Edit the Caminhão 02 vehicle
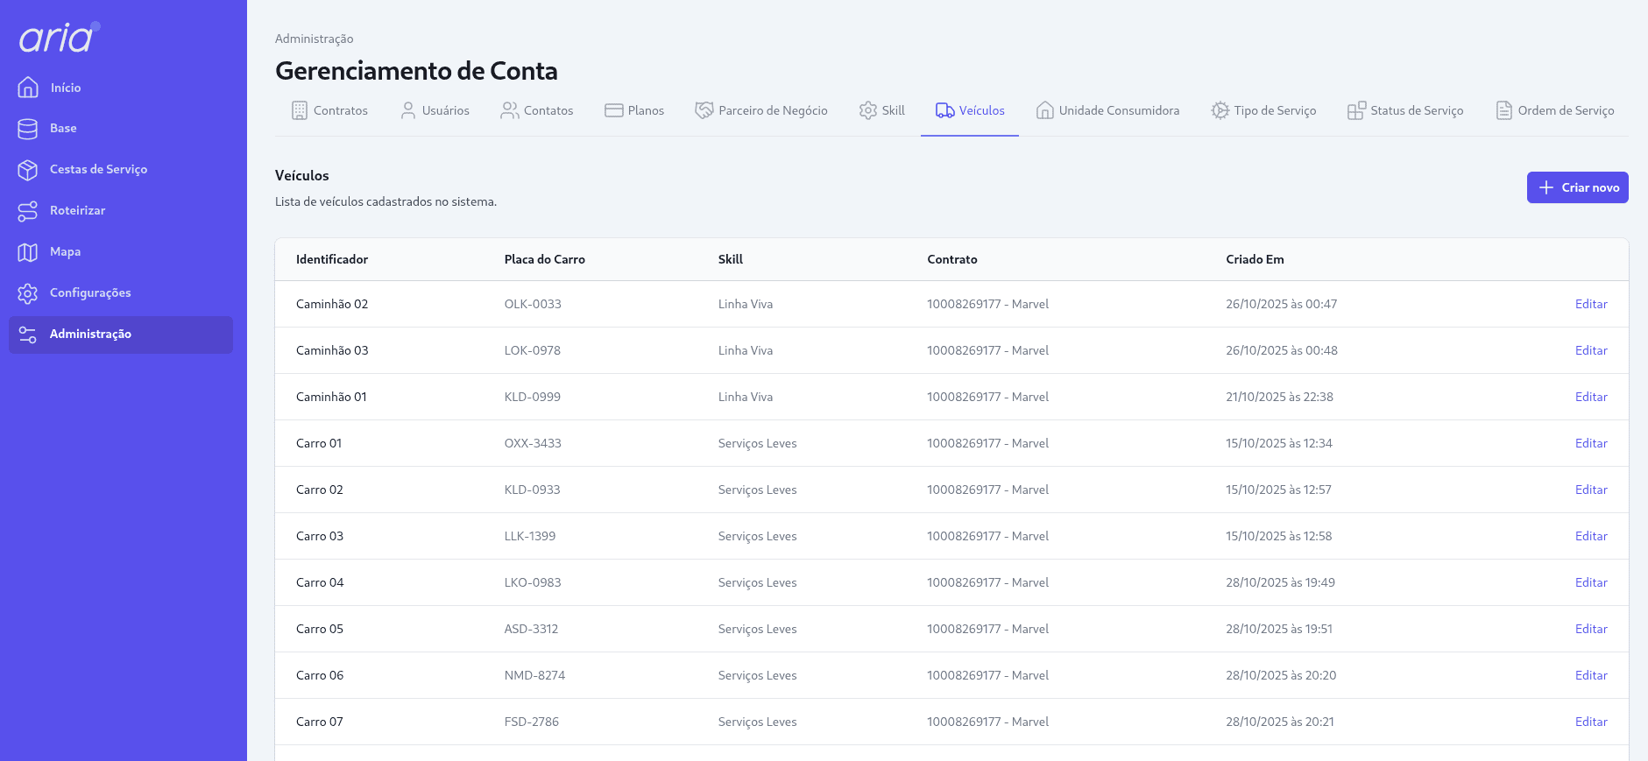The height and width of the screenshot is (761, 1648). point(1590,304)
